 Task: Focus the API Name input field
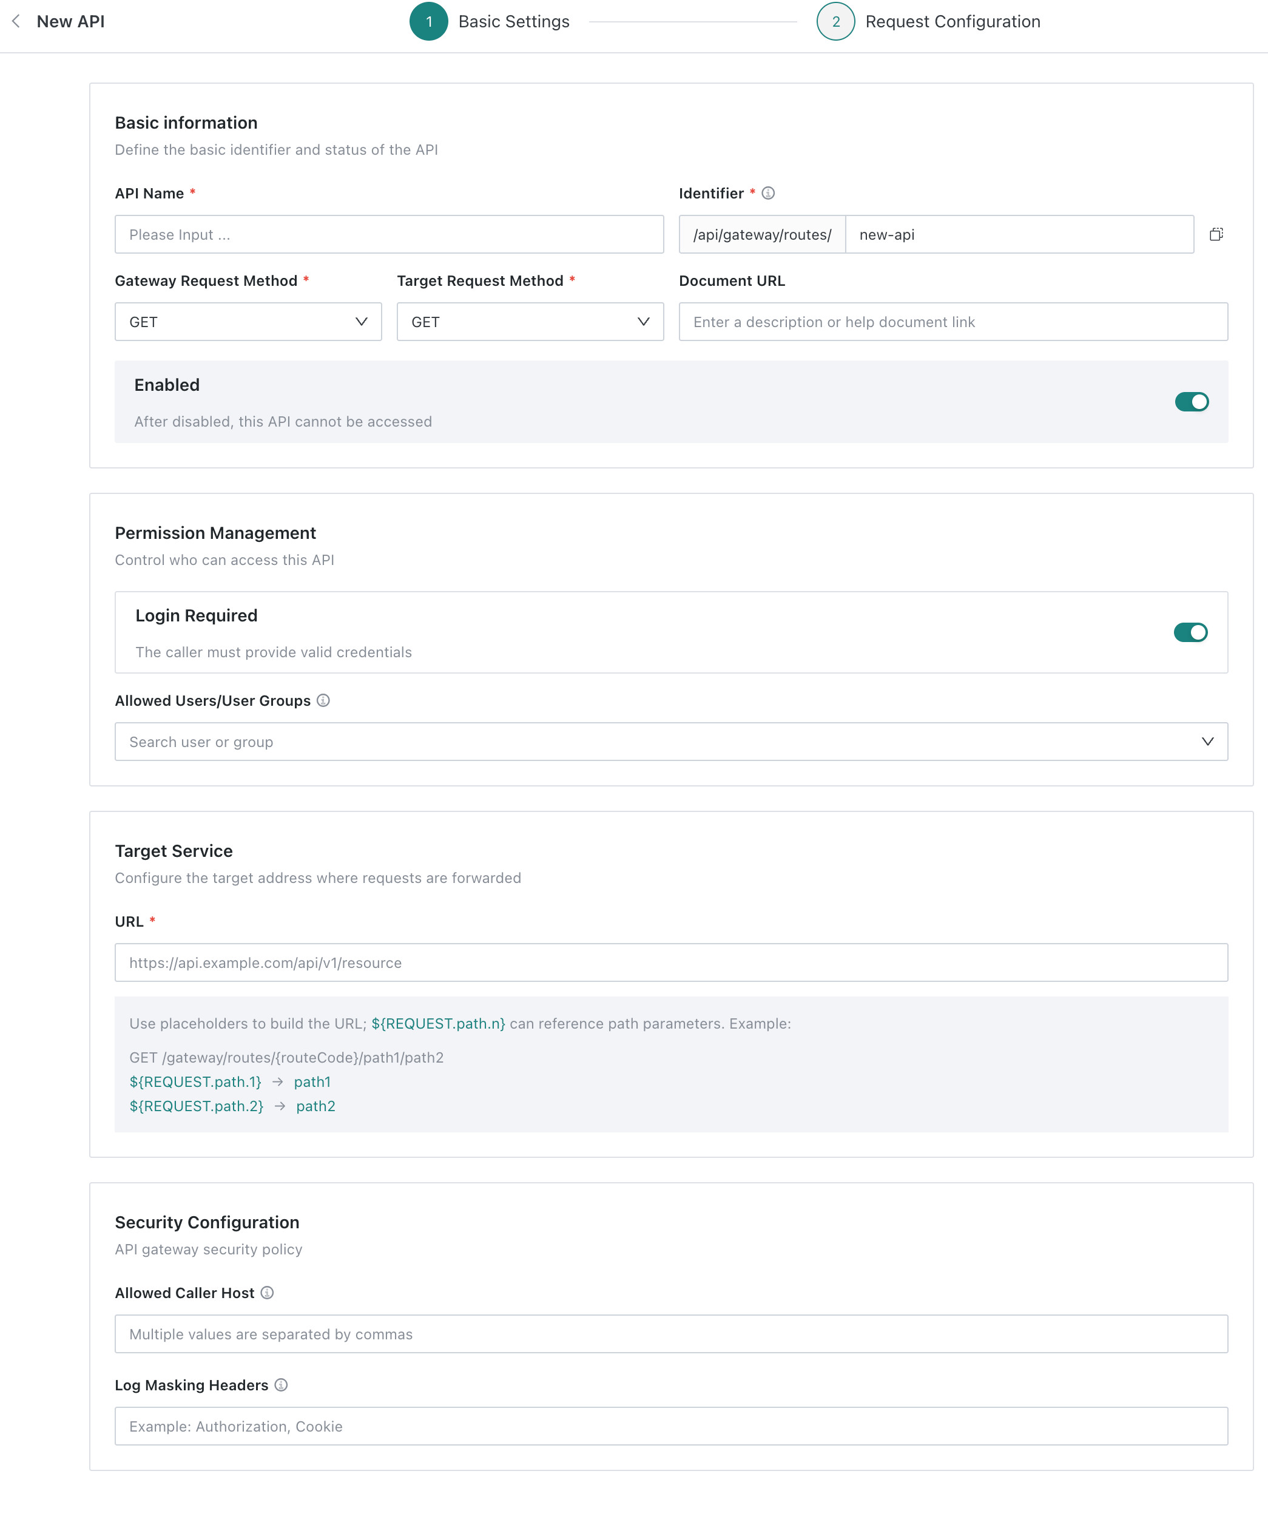[389, 234]
